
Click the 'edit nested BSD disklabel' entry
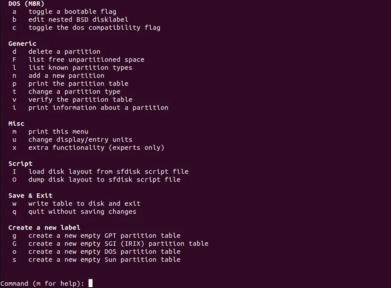[x=78, y=20]
